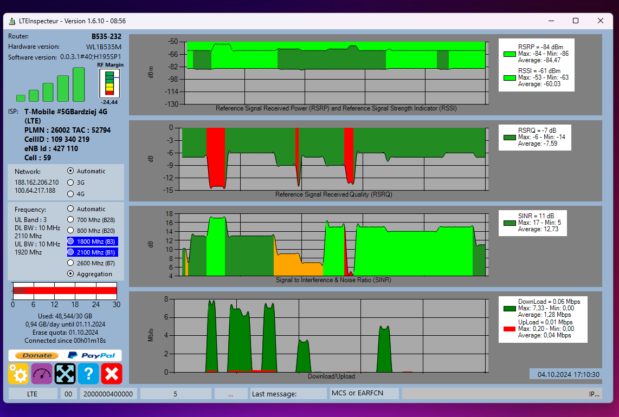Click the DownLoad dark green legend swatch
Screen dimensions: 619x417
coord(510,309)
